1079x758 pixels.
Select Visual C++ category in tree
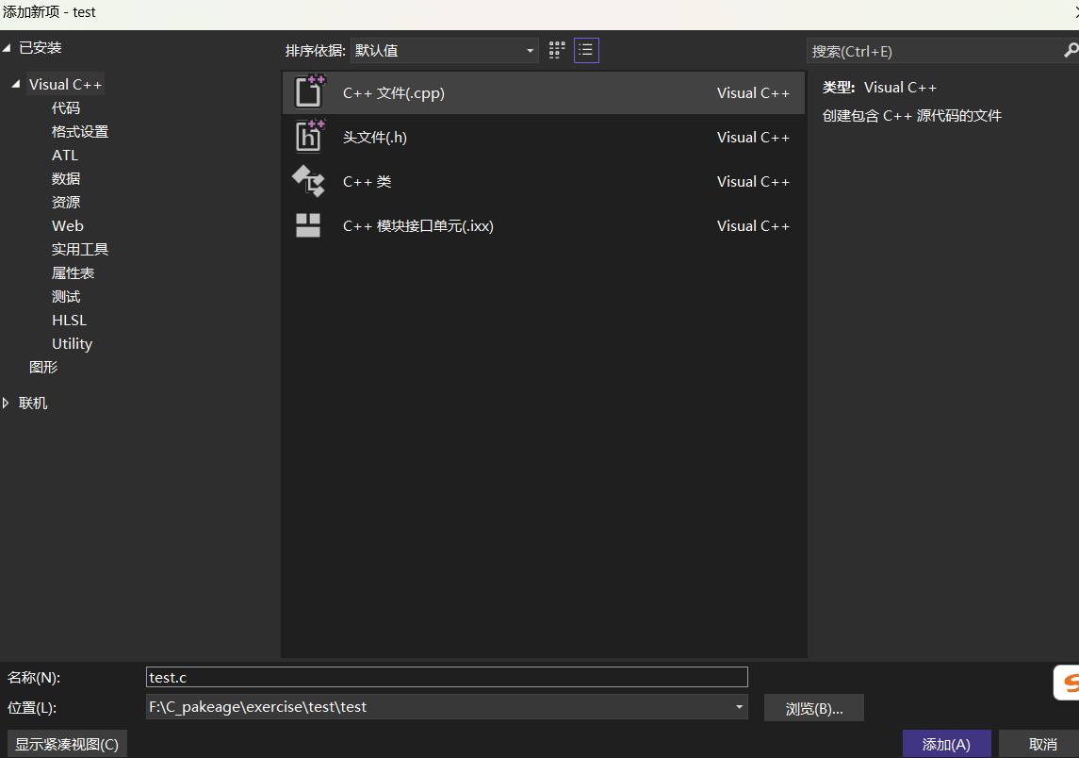pyautogui.click(x=65, y=84)
